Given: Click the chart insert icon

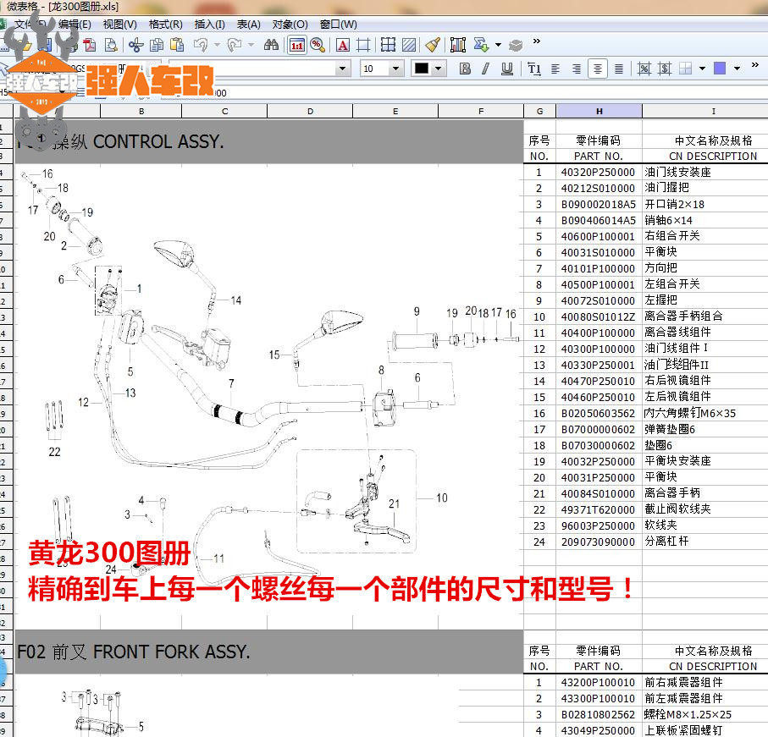Looking at the screenshot, I should [458, 46].
